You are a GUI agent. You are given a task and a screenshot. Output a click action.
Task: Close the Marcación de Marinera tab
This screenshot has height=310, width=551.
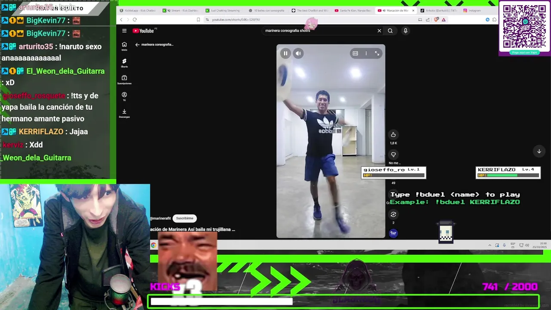pos(413,10)
